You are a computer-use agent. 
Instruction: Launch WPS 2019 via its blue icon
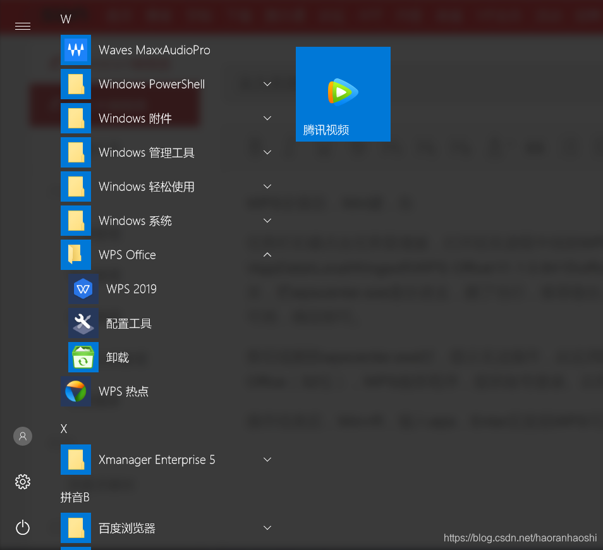(x=83, y=289)
